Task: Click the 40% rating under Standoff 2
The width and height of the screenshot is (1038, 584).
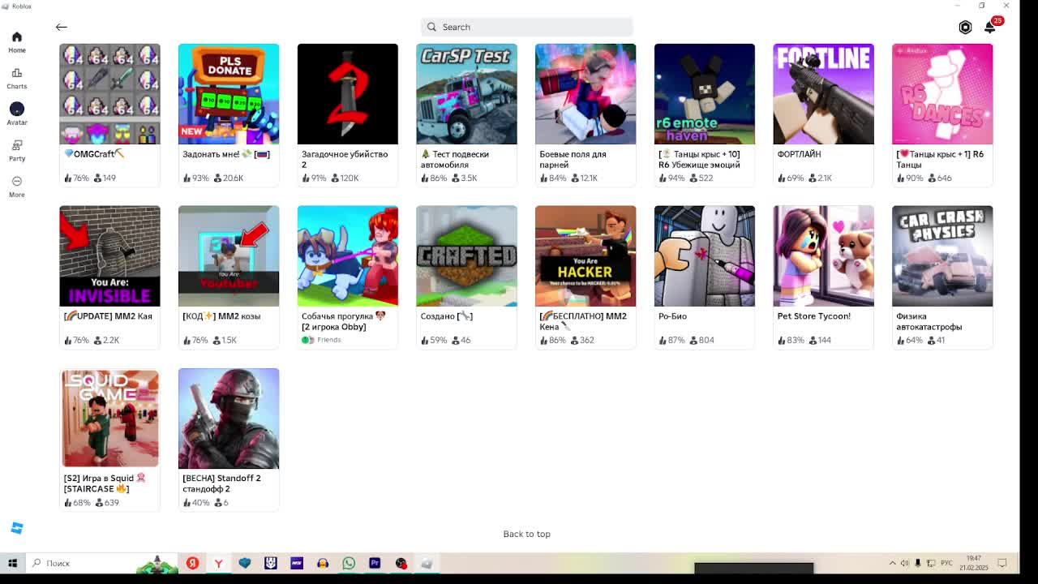Action: point(196,503)
